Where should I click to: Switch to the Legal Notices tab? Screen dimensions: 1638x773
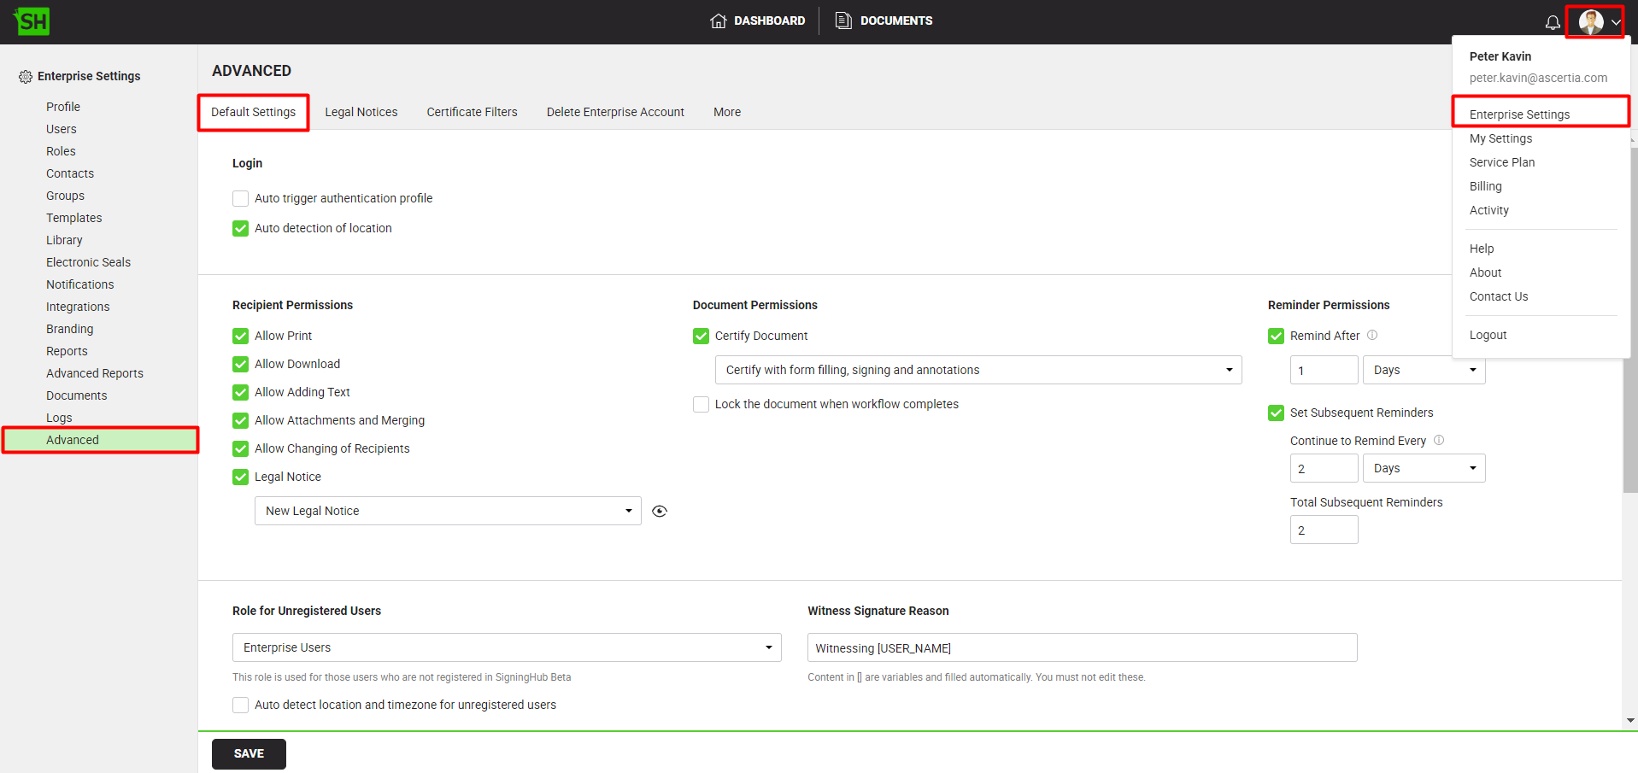pos(361,112)
